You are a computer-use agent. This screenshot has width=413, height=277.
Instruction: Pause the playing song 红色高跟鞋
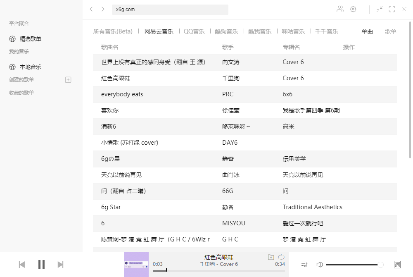41,264
